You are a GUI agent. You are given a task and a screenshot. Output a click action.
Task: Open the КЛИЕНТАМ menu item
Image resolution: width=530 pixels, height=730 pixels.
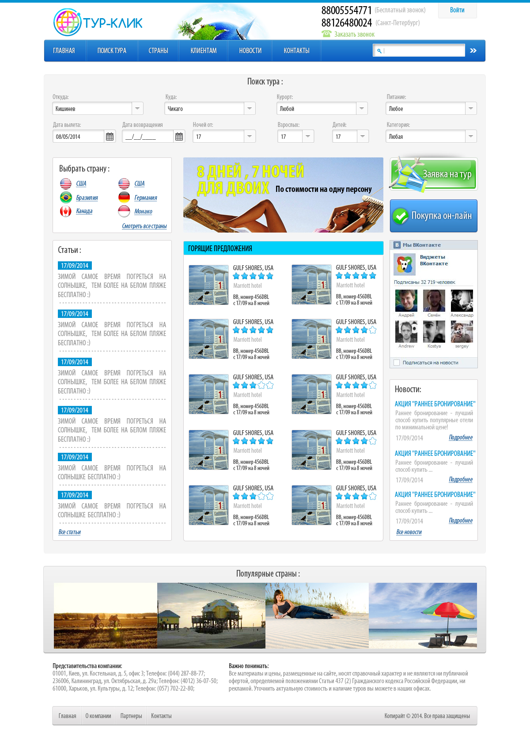point(204,51)
